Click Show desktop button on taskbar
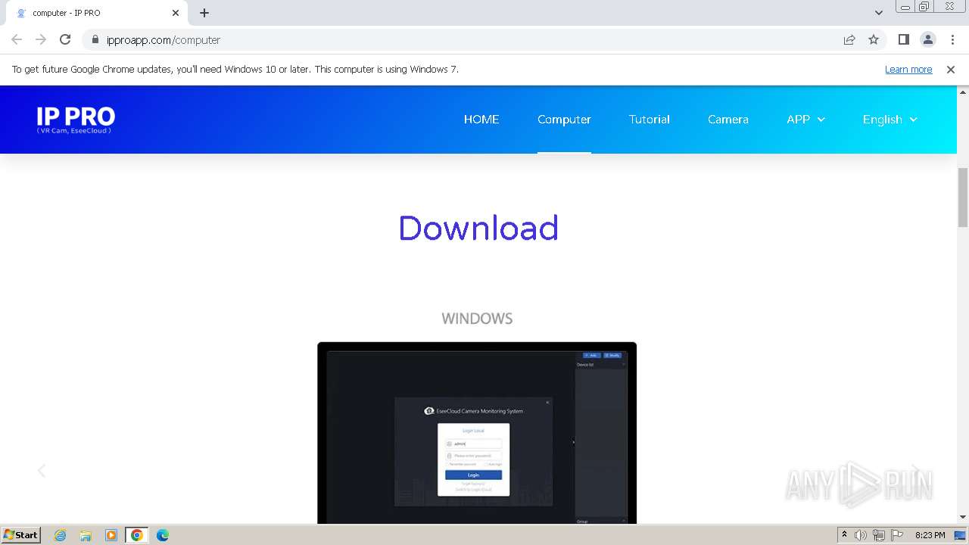 961,535
